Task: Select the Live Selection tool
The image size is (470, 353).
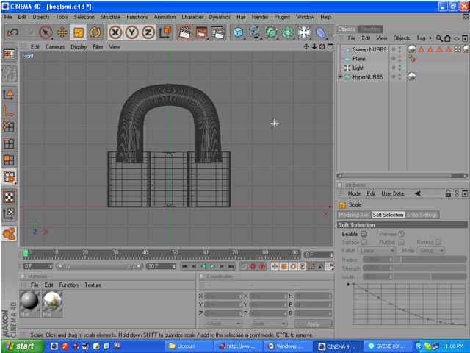Action: click(46, 32)
